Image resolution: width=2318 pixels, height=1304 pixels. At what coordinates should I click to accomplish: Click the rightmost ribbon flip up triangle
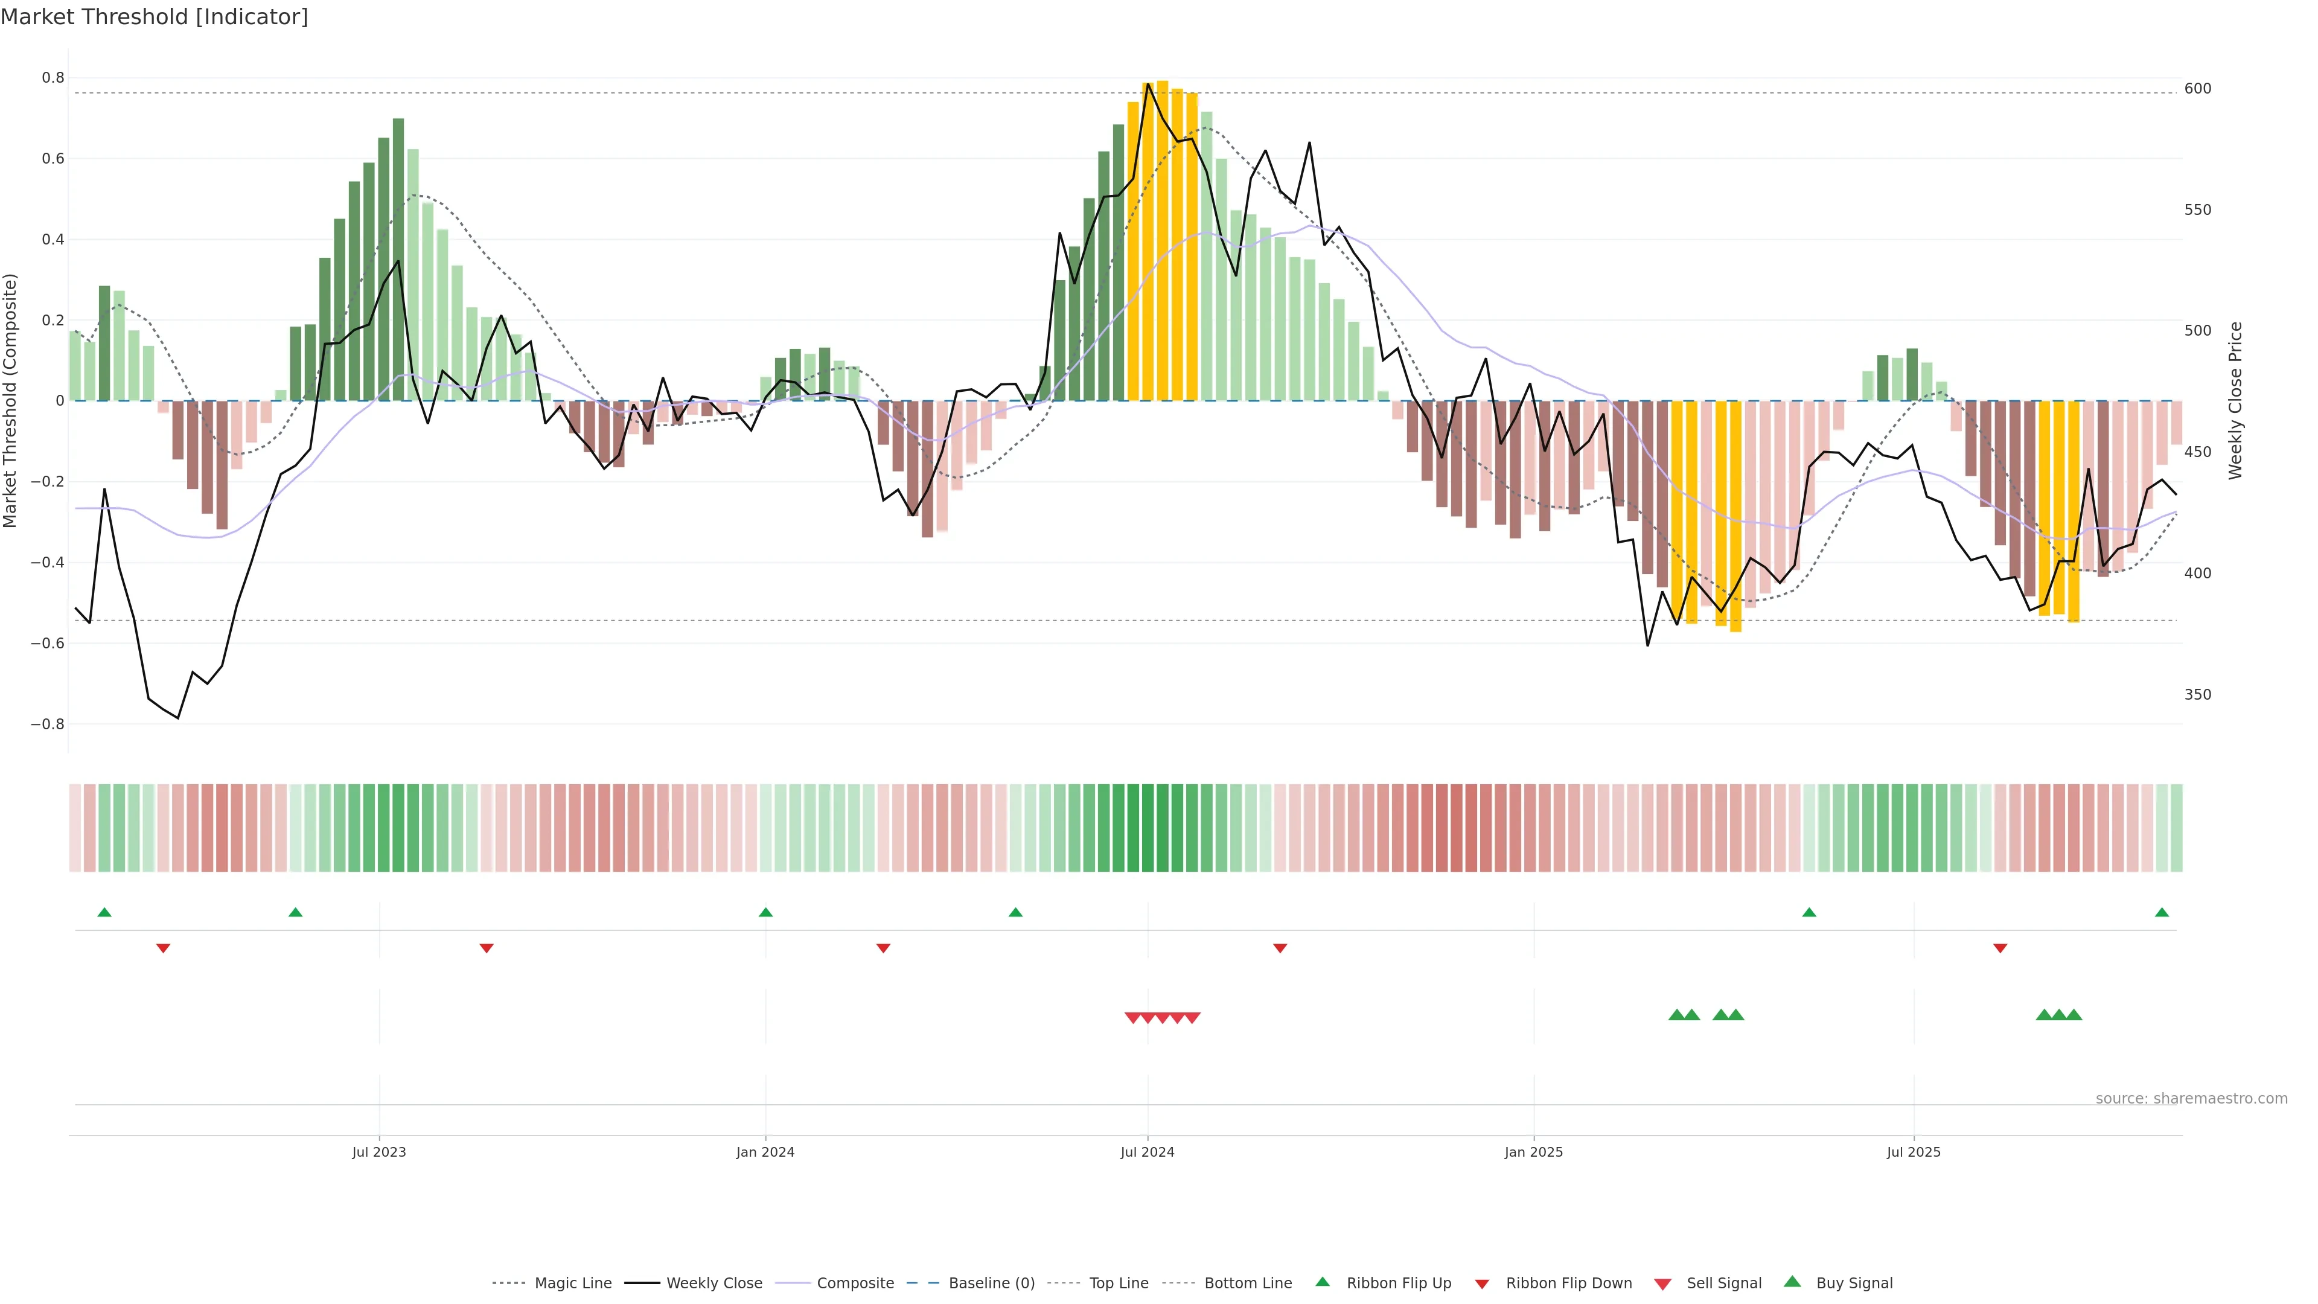click(2162, 913)
